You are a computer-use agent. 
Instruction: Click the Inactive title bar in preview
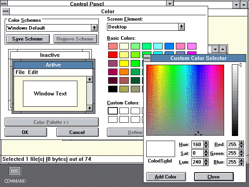[x=50, y=55]
